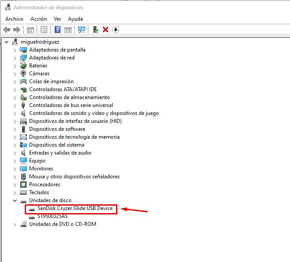The width and height of the screenshot is (290, 262).
Task: Expand Adaptadores de red chevron
Action: (x=15, y=58)
